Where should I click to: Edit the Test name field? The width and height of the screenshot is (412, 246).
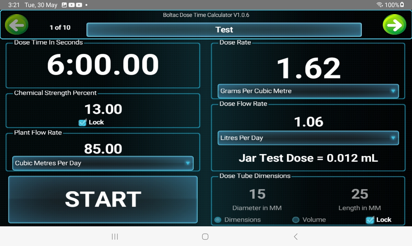click(x=224, y=30)
